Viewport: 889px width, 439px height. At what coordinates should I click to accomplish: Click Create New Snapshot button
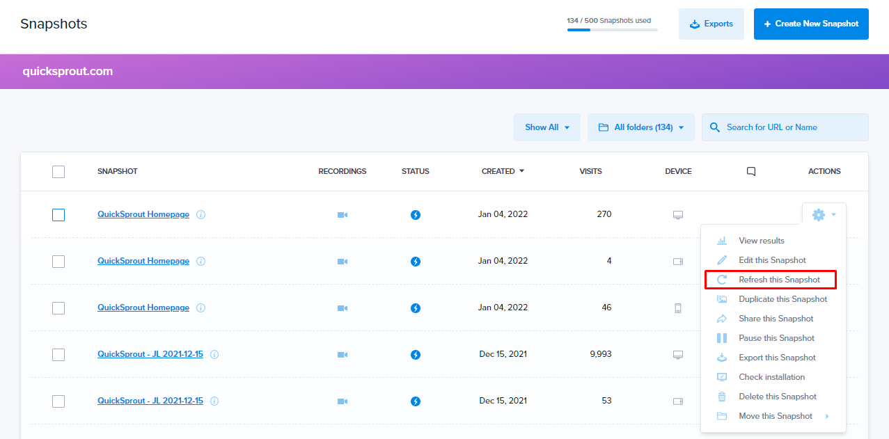pyautogui.click(x=811, y=24)
